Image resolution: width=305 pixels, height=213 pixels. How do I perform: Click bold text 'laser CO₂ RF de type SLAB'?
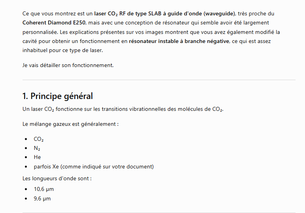pos(128,13)
